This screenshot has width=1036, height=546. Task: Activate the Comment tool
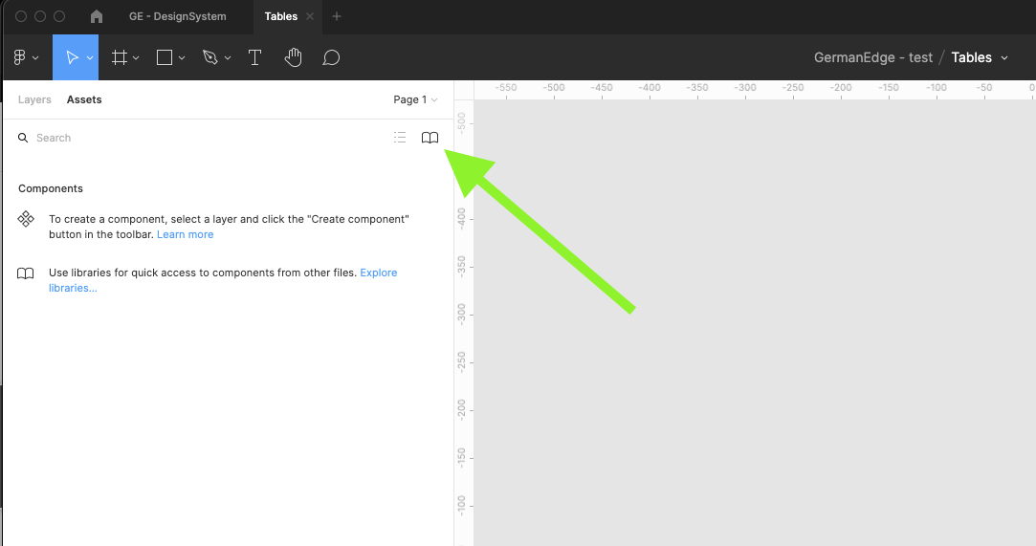click(x=331, y=57)
